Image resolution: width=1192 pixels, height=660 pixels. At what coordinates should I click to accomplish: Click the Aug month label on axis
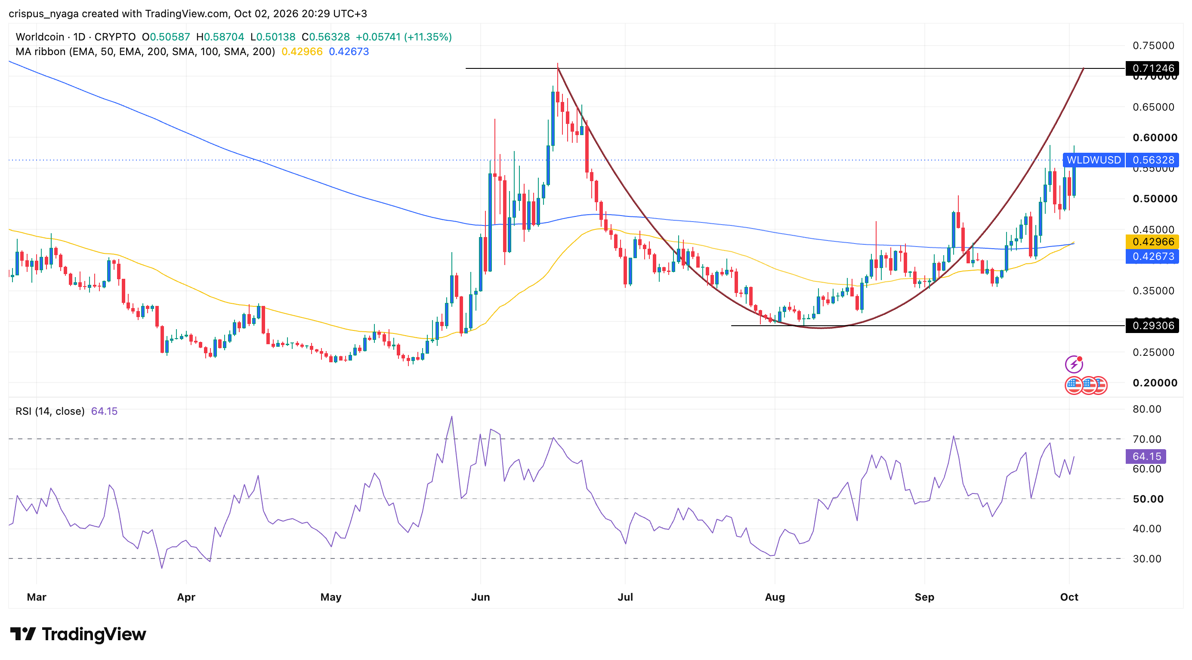pyautogui.click(x=775, y=597)
